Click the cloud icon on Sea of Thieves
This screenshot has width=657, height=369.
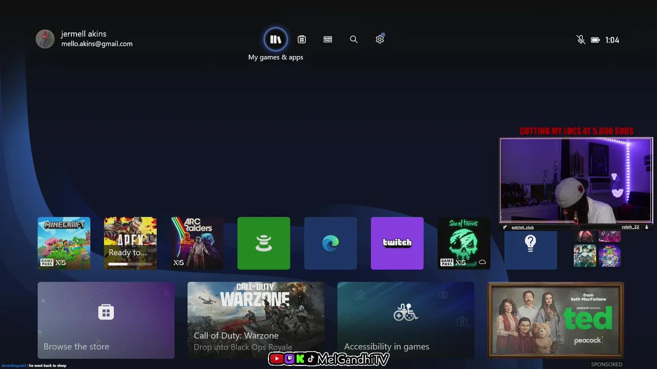point(482,262)
